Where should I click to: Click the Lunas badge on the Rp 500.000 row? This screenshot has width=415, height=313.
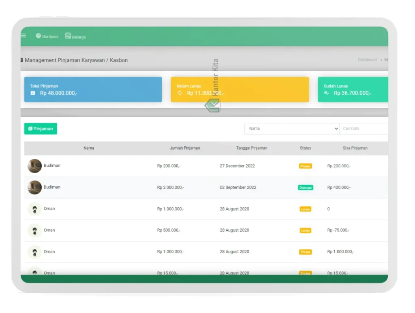click(x=306, y=230)
